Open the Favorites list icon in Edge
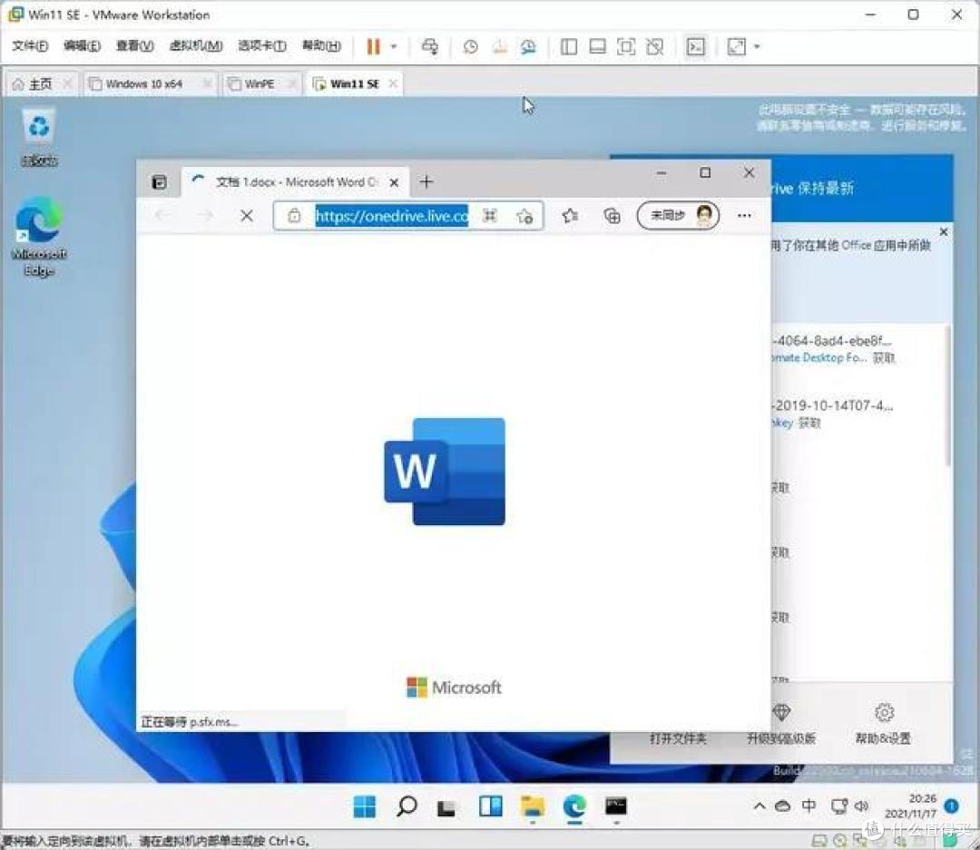Image resolution: width=980 pixels, height=850 pixels. [569, 216]
